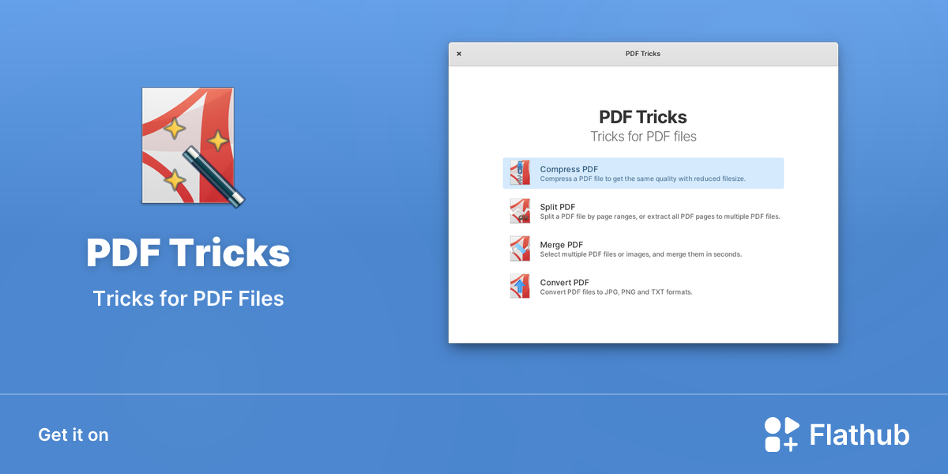Click 'Convert PDF files to JPG, PNG and TXT' description
This screenshot has width=948, height=474.
pyautogui.click(x=616, y=292)
